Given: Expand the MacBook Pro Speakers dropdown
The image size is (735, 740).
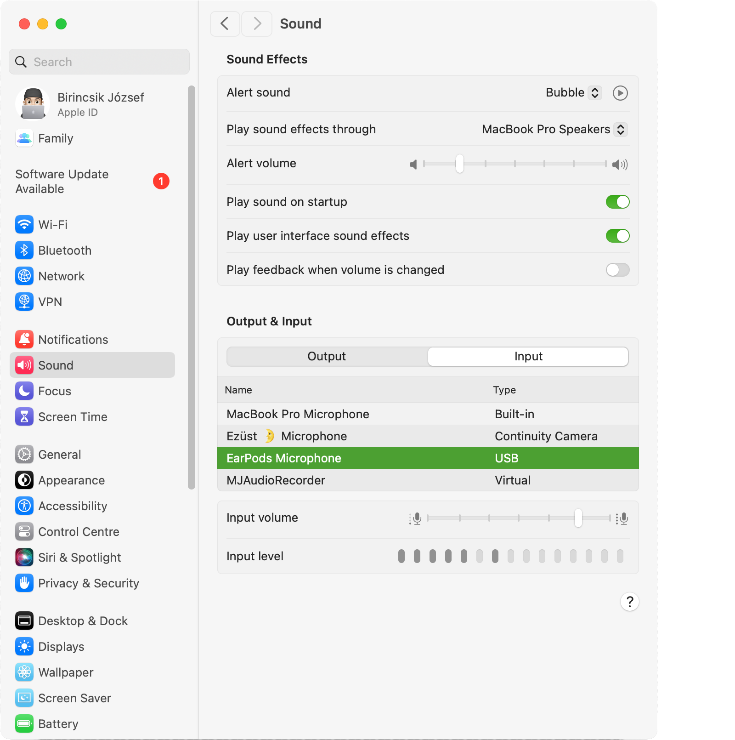Looking at the screenshot, I should tap(554, 130).
